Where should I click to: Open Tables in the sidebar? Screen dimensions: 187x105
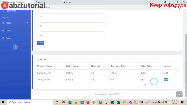coord(8,38)
